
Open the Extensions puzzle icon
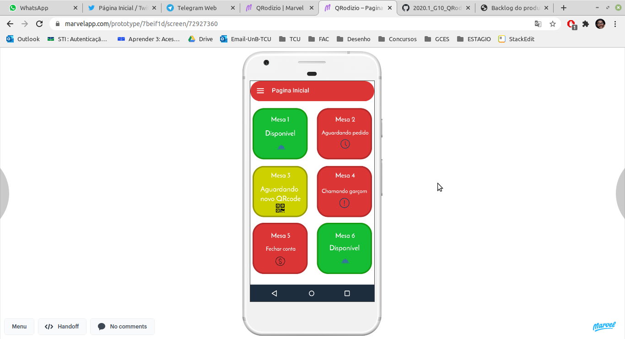tap(586, 24)
